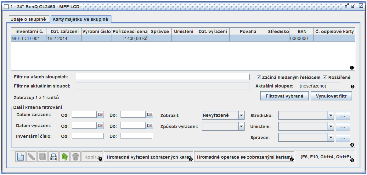367x175 pixels.
Task: Sort by the 'Povaha' column header
Action: click(248, 31)
